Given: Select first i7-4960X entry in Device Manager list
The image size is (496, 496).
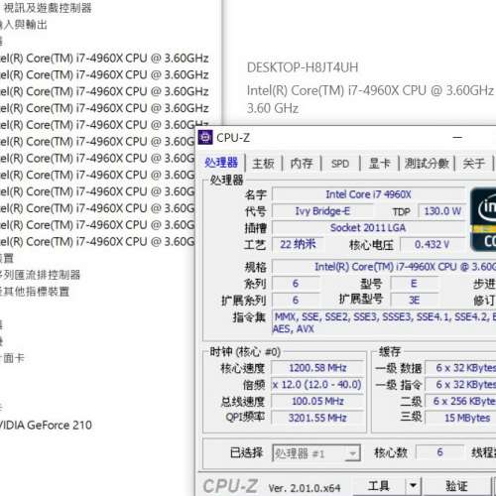Looking at the screenshot, I should [x=104, y=59].
